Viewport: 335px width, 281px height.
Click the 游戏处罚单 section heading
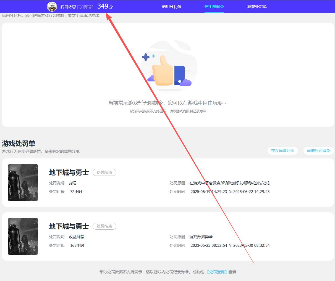19,144
